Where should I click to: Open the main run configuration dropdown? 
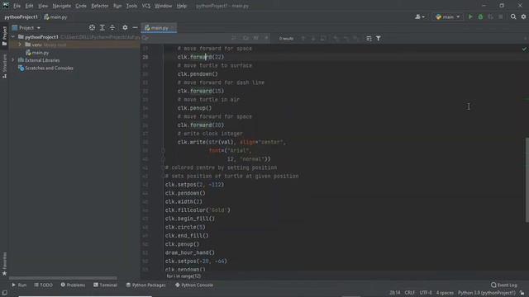coord(448,16)
